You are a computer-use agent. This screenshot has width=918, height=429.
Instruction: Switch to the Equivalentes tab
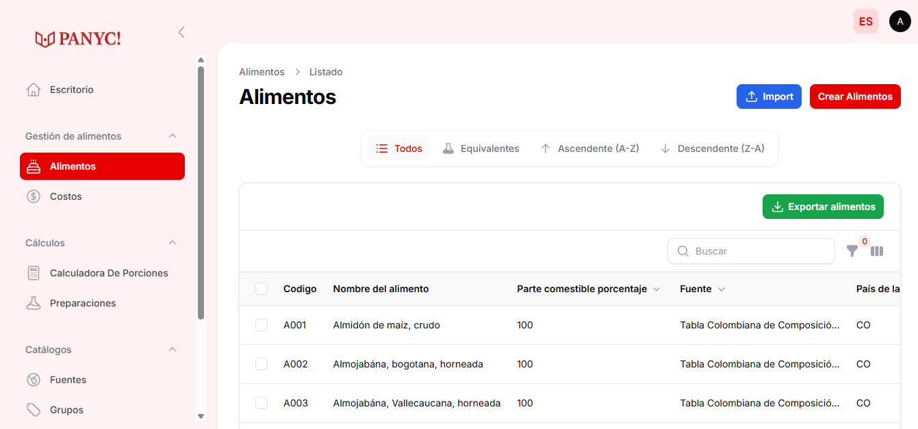tap(481, 148)
